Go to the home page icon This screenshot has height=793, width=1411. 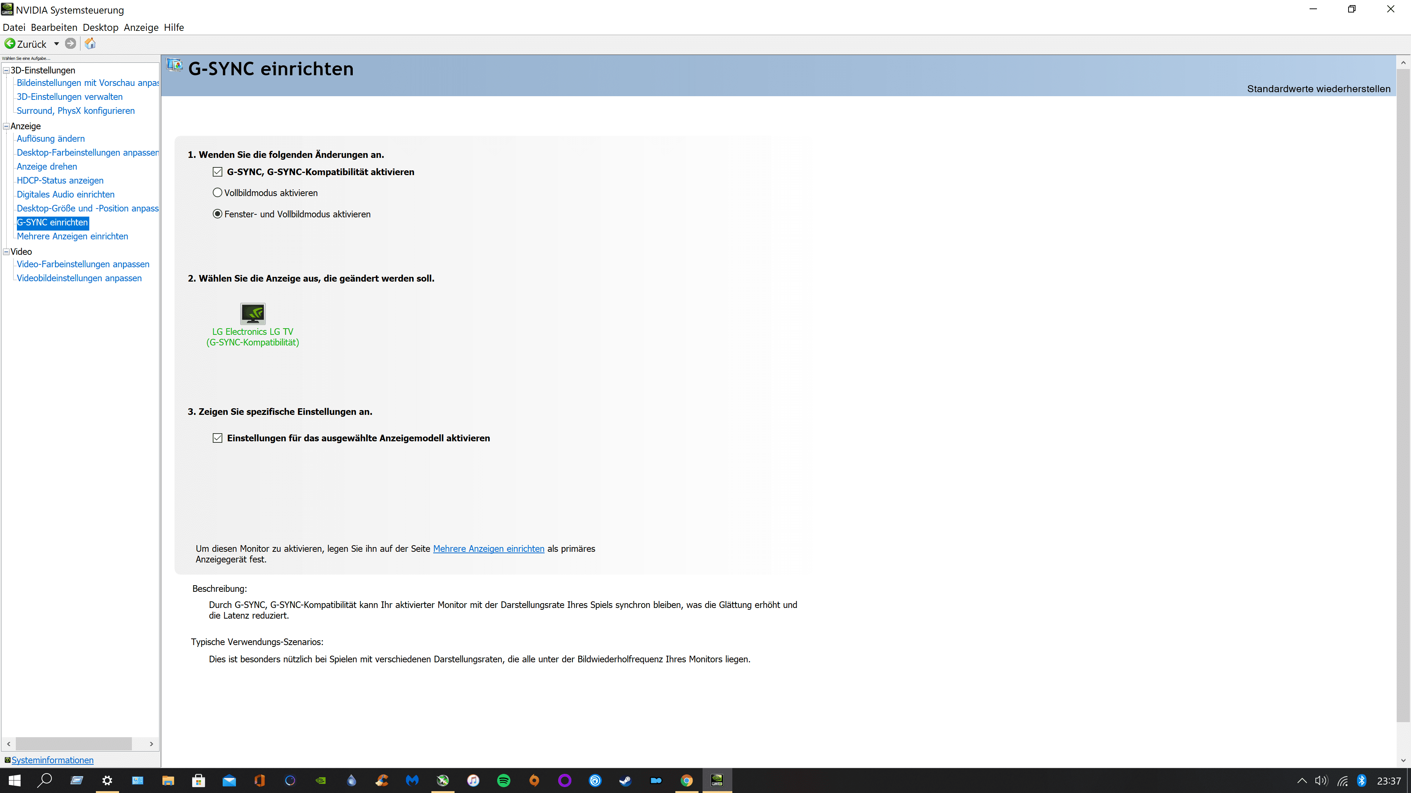(90, 44)
